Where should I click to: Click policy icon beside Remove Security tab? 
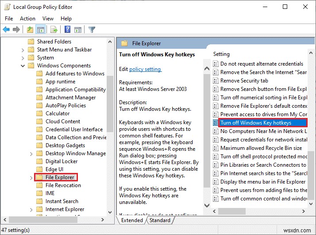pyautogui.click(x=216, y=81)
